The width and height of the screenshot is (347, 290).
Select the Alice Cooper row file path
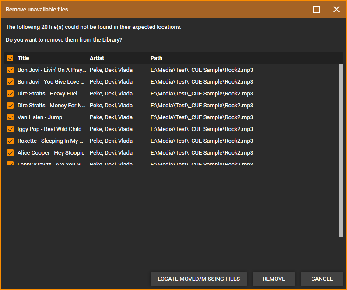(x=202, y=153)
